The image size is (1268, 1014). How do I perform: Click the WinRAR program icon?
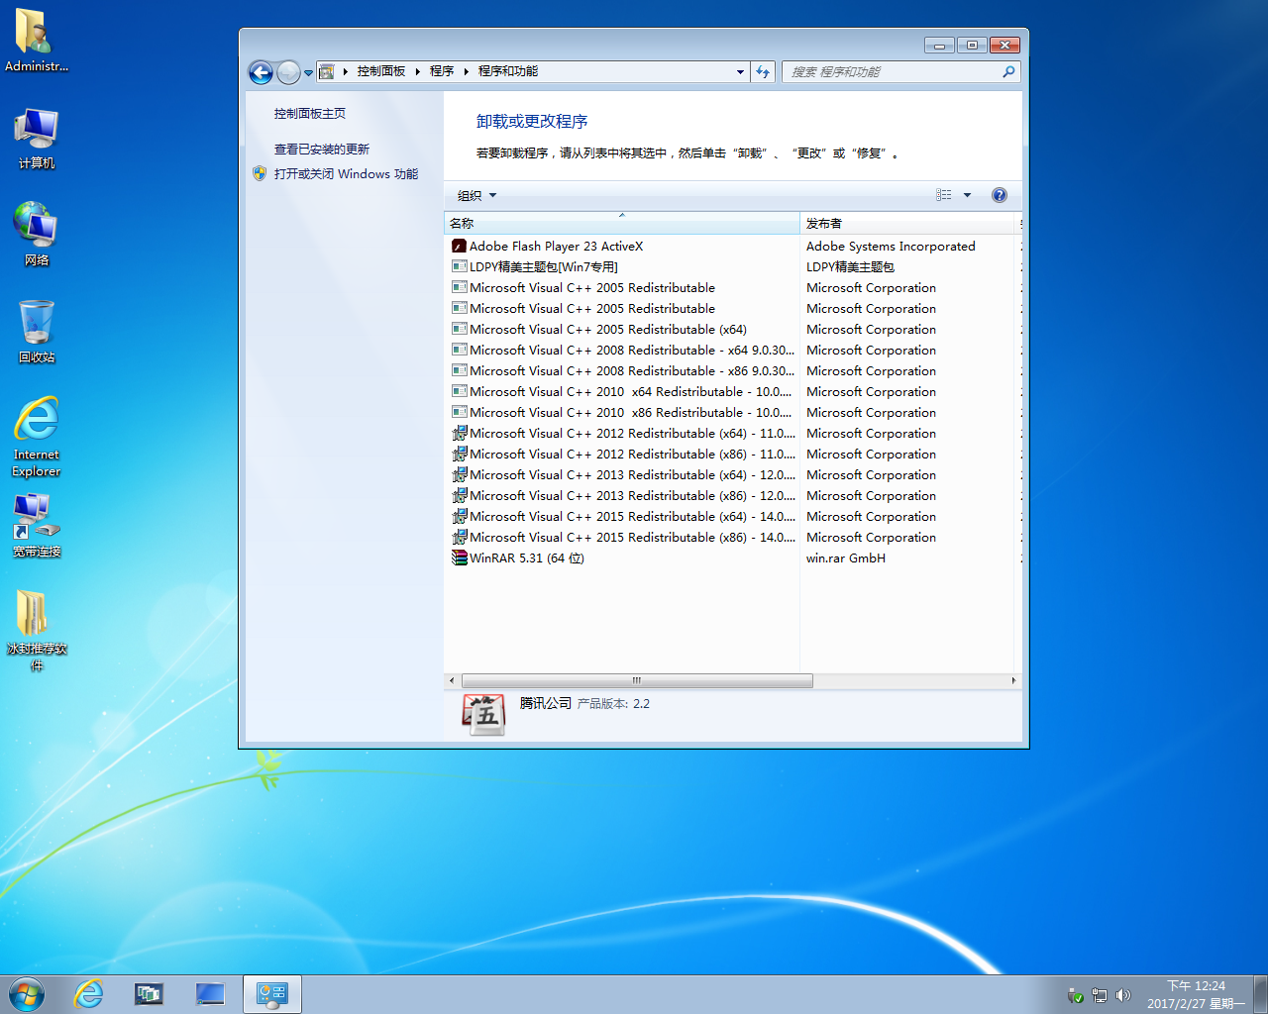point(459,558)
